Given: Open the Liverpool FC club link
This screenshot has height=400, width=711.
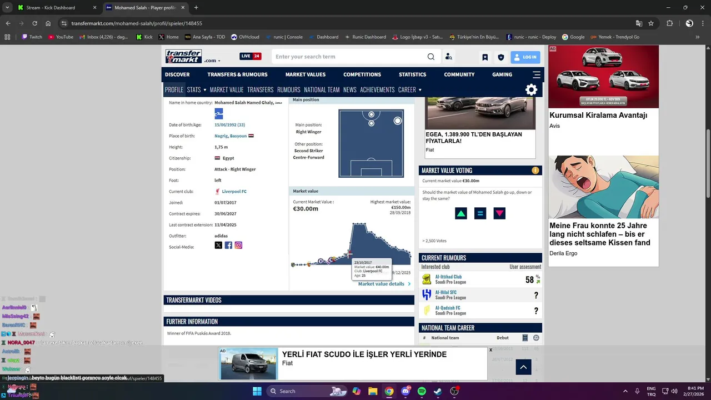Looking at the screenshot, I should (x=234, y=191).
